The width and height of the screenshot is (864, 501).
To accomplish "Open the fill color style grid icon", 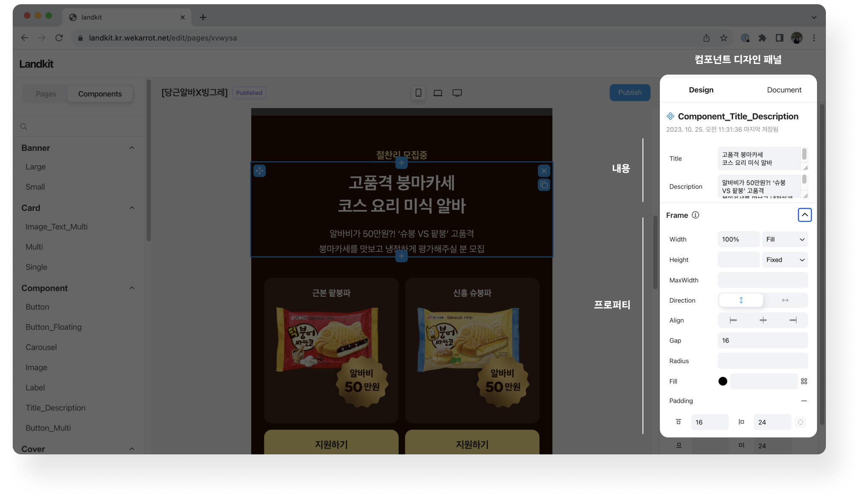I will tap(804, 381).
